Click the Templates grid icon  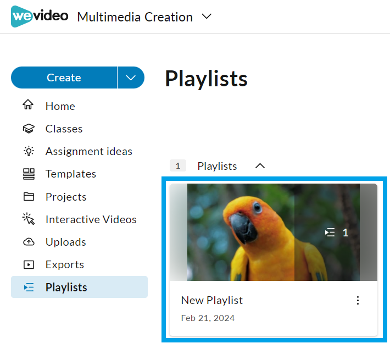pos(29,174)
